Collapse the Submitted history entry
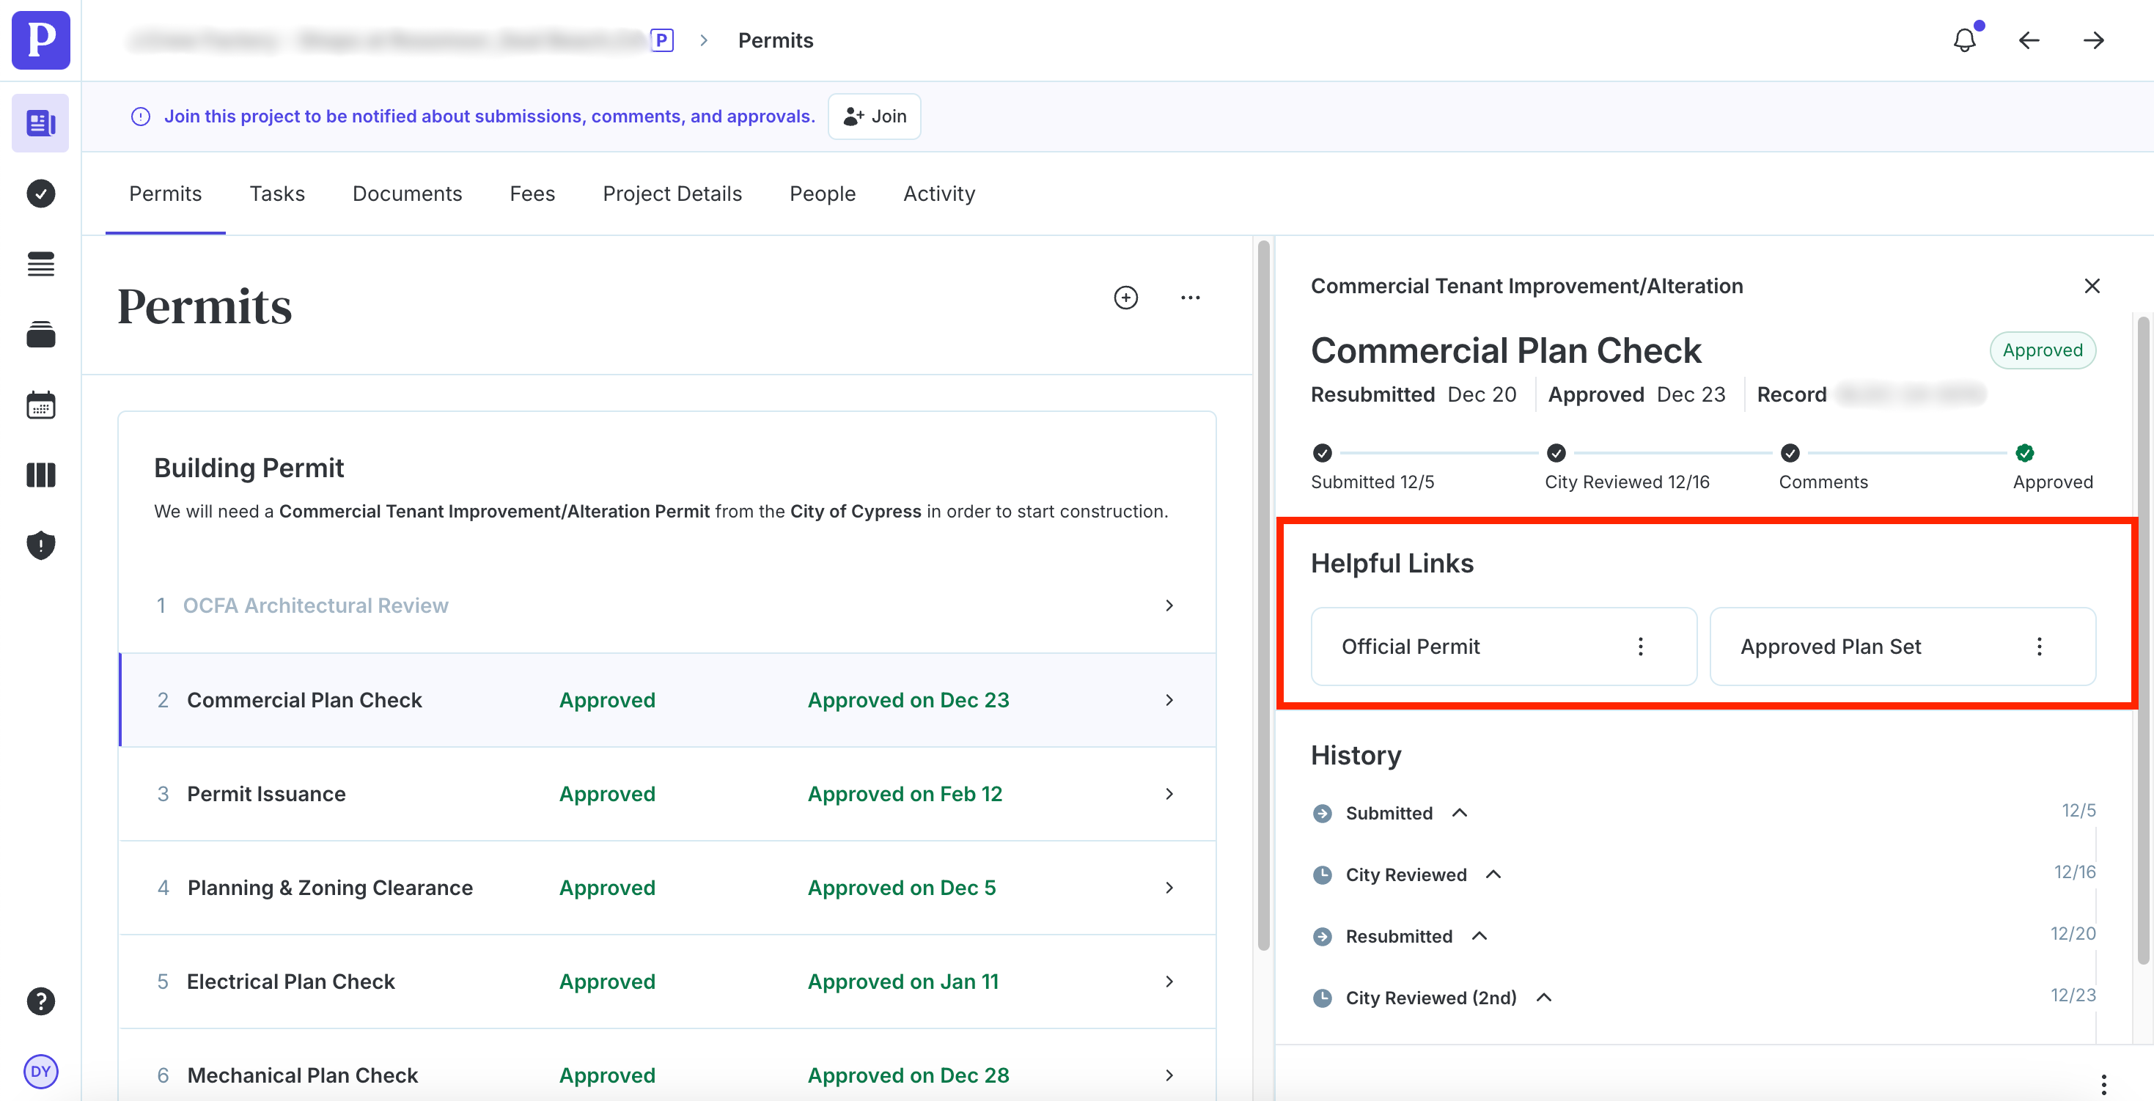 (1459, 813)
